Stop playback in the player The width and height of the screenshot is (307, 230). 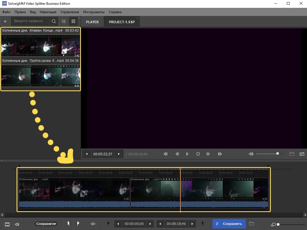(x=198, y=154)
